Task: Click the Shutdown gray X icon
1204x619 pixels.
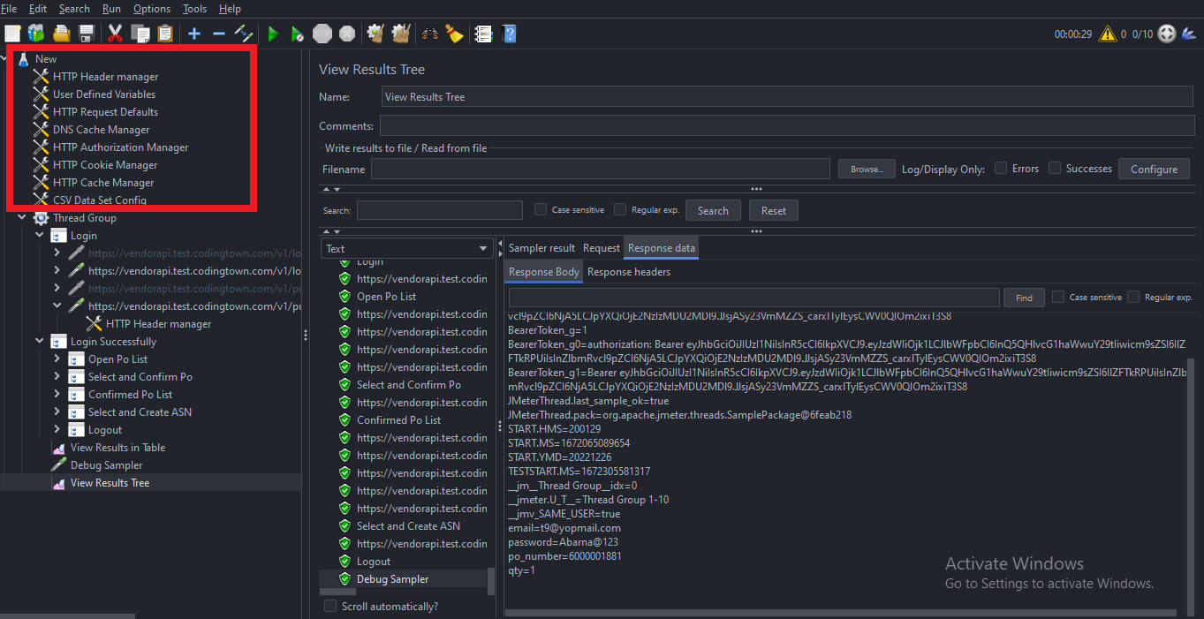Action: 347,34
